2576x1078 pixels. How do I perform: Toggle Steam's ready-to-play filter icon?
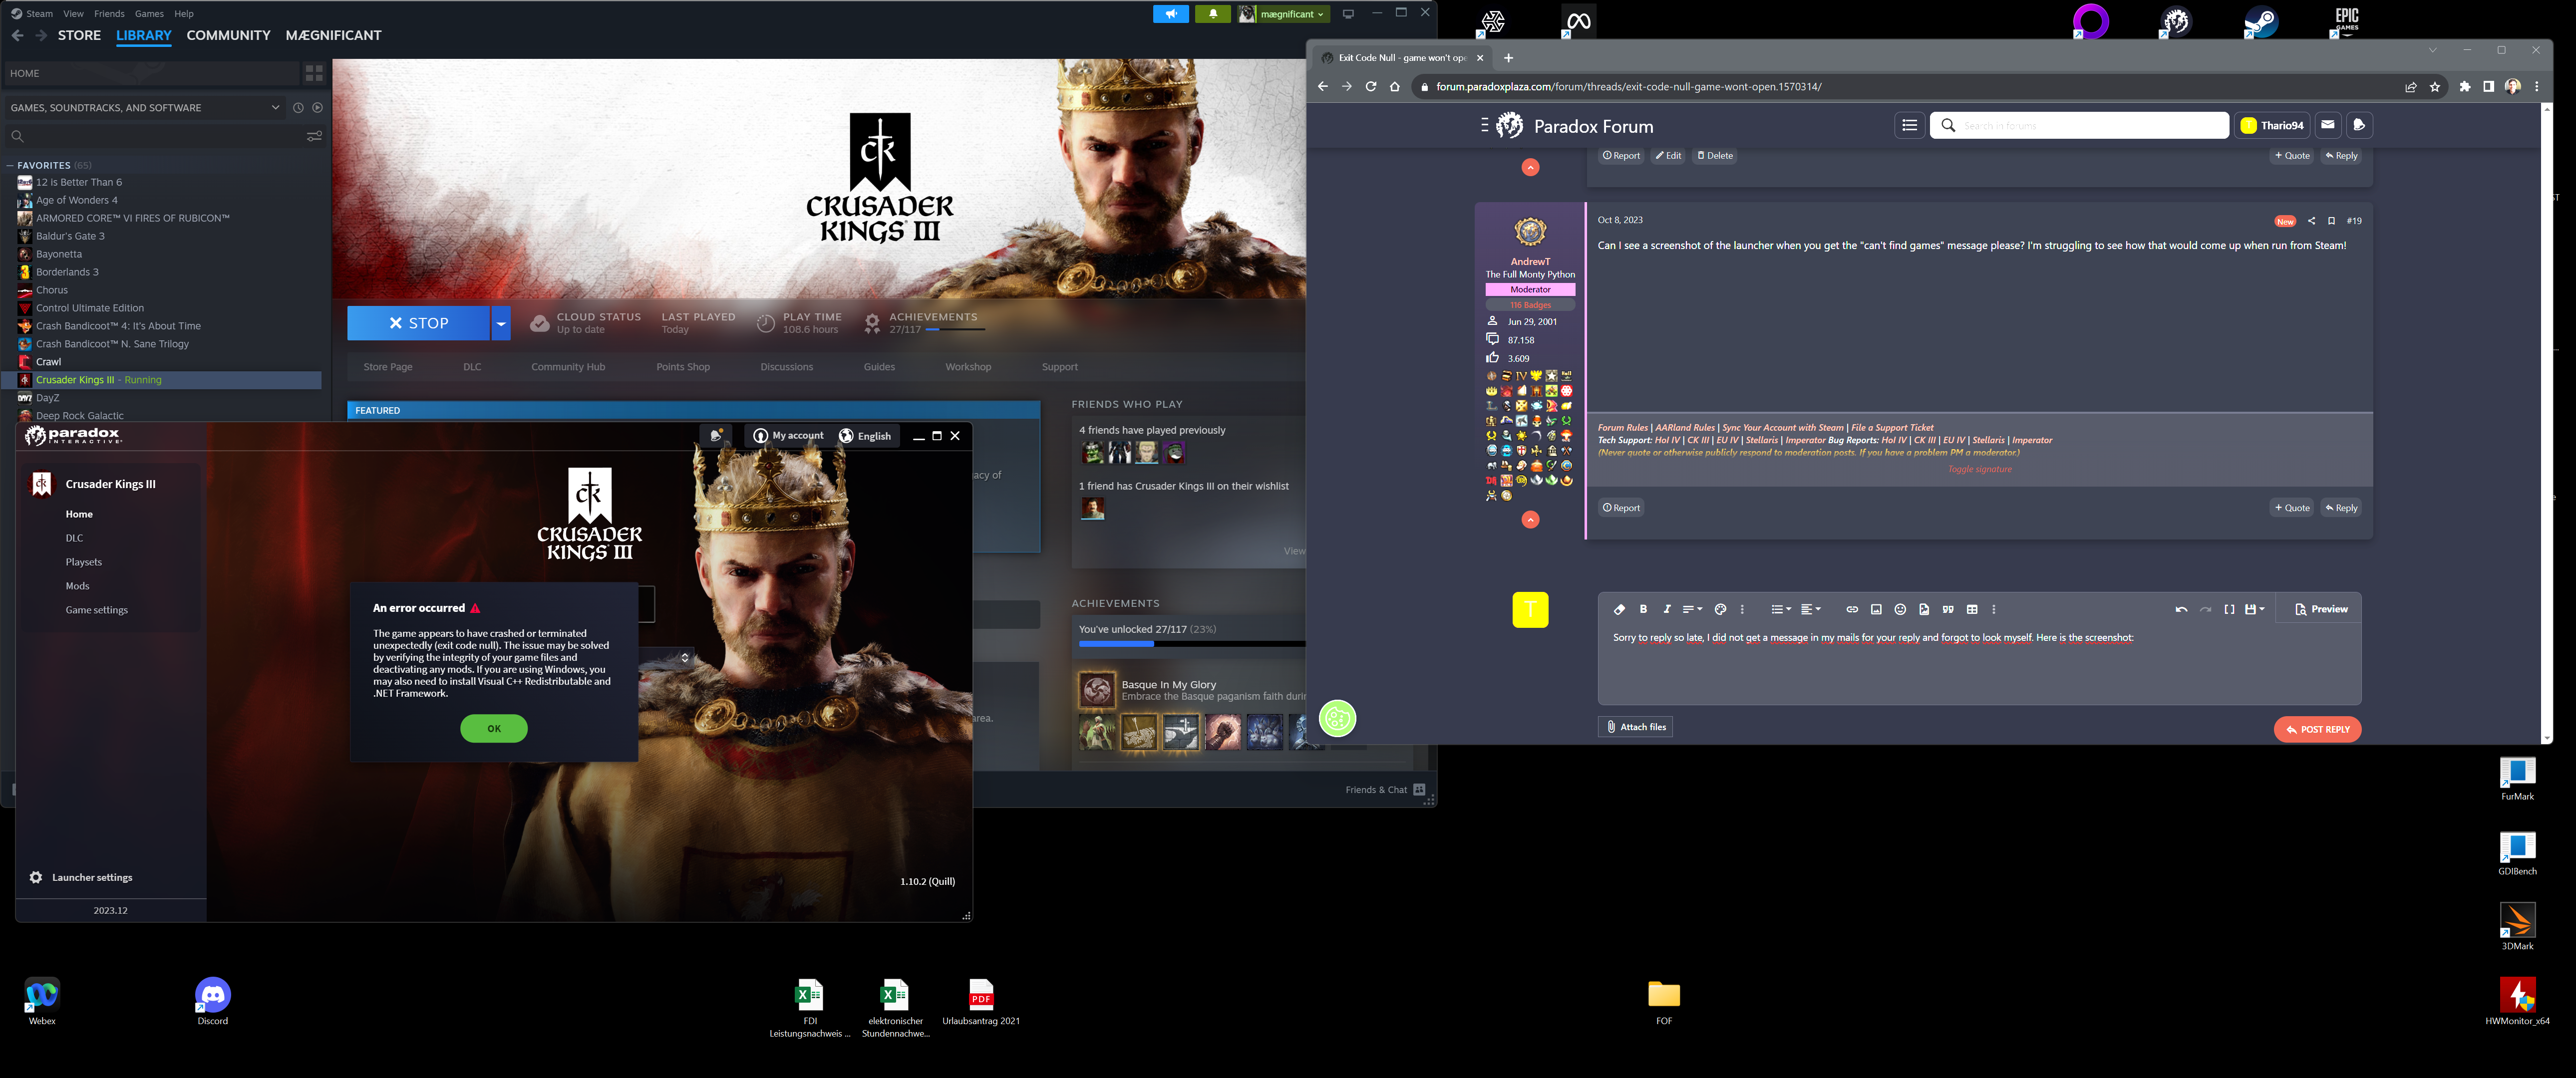[x=317, y=107]
